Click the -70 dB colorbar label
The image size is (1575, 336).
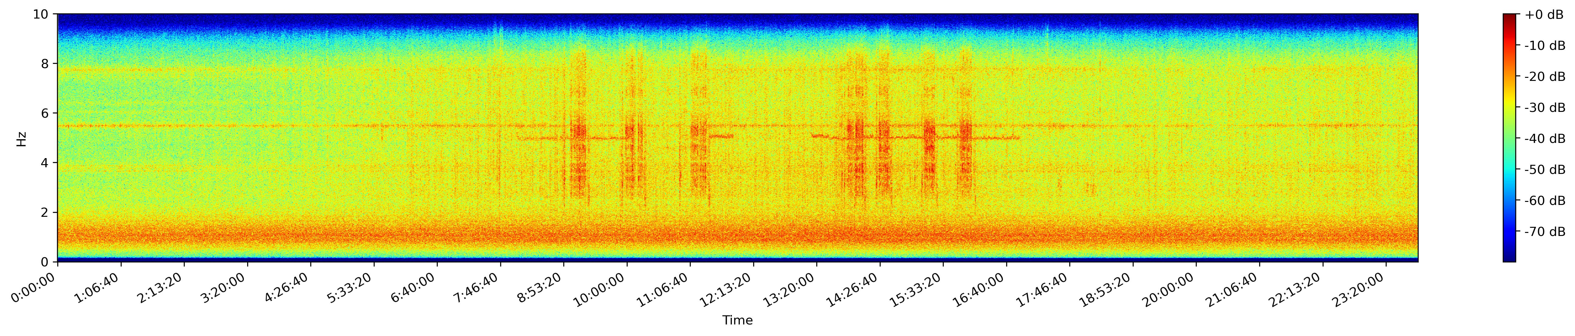1545,232
